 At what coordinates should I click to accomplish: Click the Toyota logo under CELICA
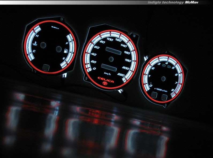coord(105,83)
